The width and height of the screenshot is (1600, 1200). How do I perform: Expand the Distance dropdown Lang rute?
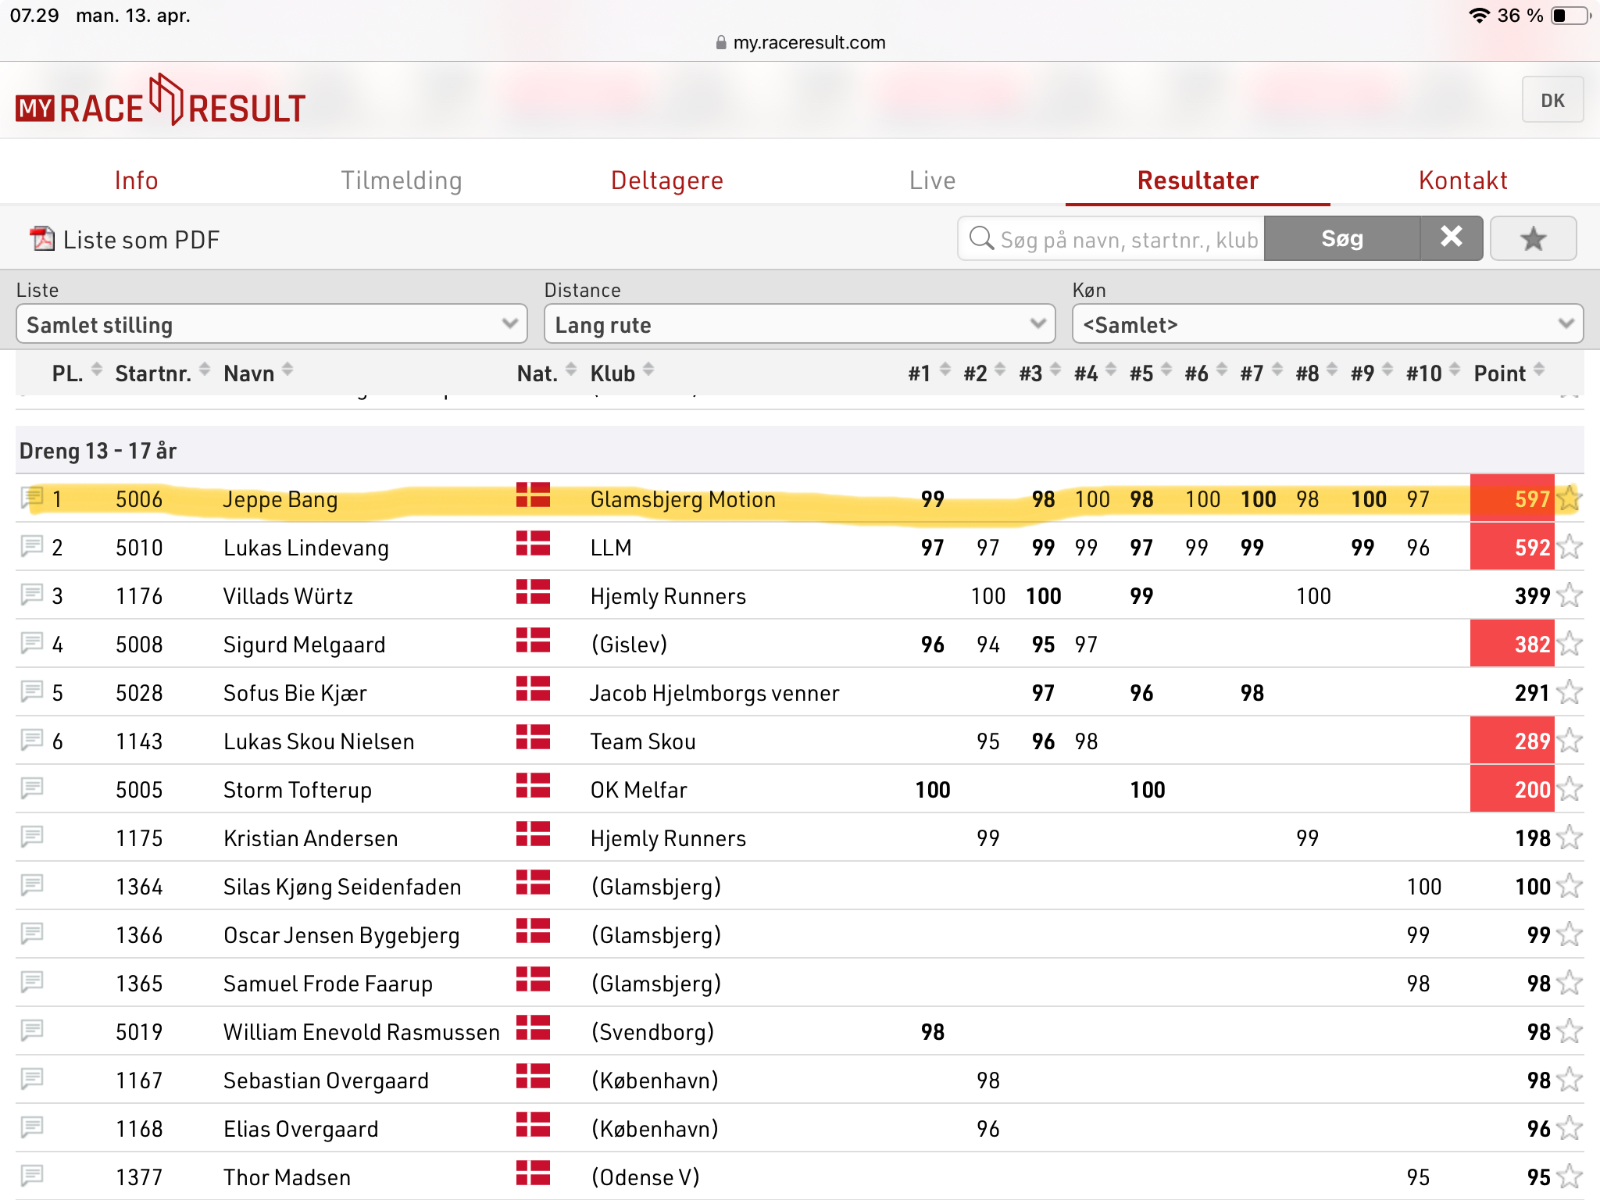pos(799,324)
